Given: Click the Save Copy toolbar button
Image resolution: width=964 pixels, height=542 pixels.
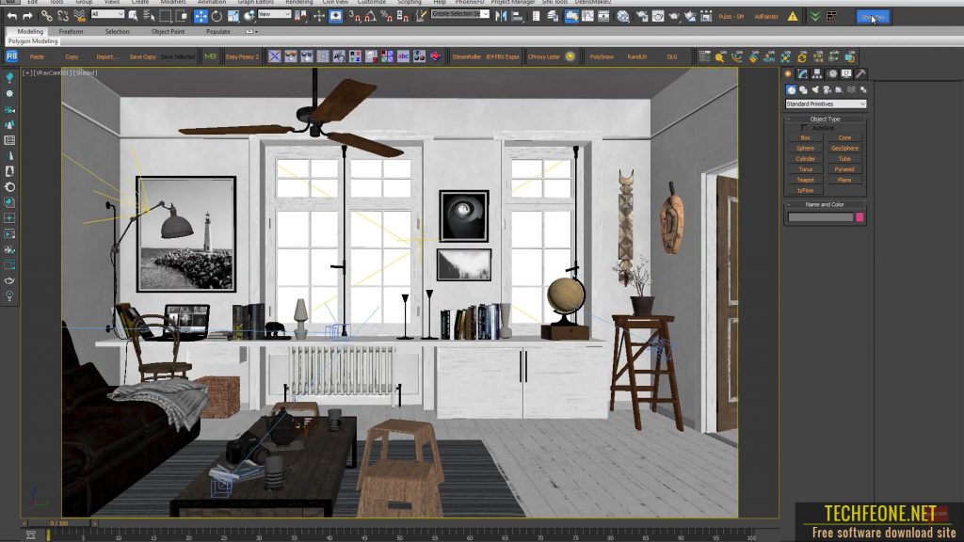Looking at the screenshot, I should [143, 56].
